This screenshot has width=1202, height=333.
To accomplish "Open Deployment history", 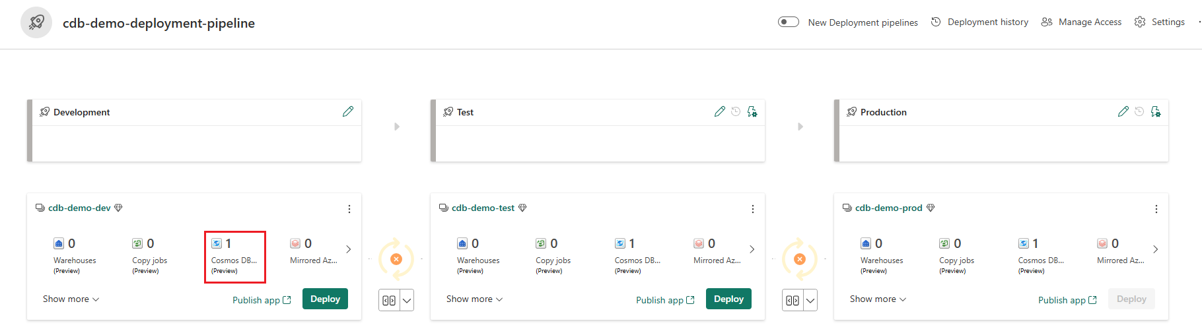I will 980,22.
